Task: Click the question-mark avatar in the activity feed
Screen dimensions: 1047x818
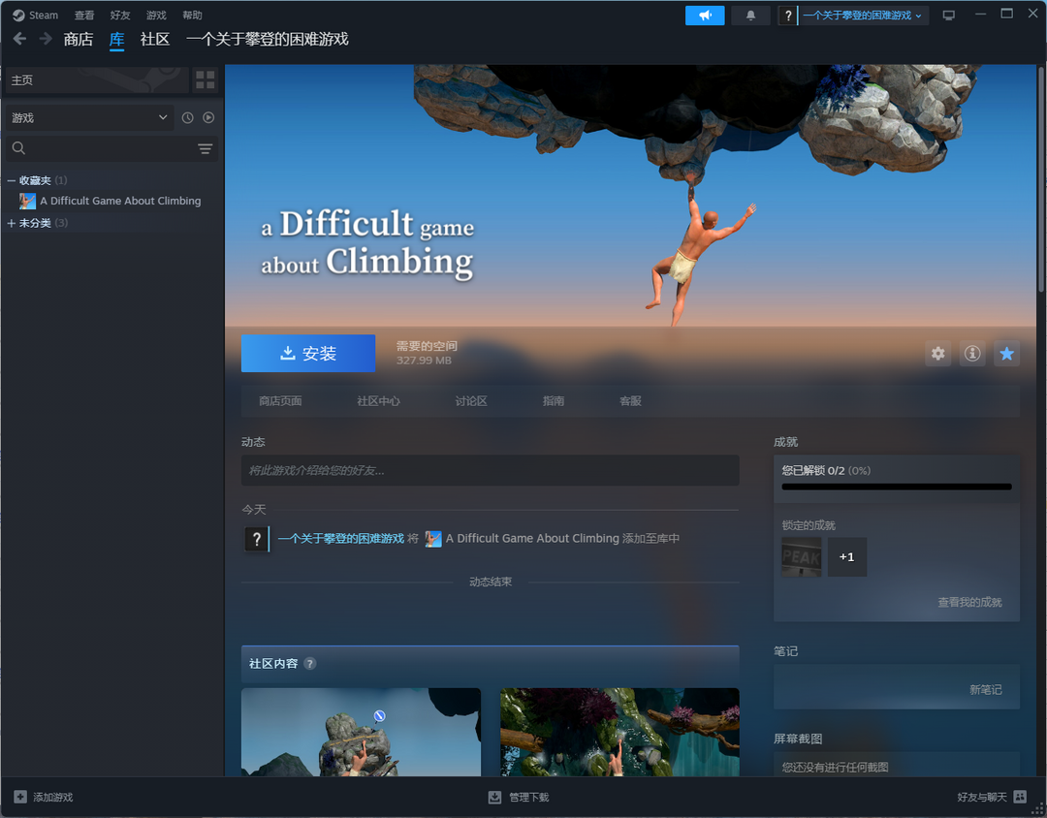Action: click(x=256, y=539)
